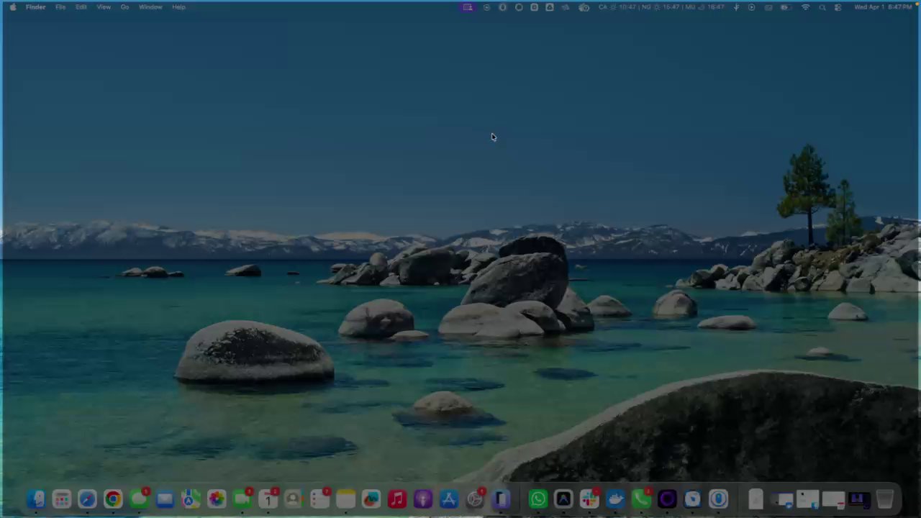Open Docker Desktop from the Dock
Screen dimensions: 921x518
(x=615, y=499)
